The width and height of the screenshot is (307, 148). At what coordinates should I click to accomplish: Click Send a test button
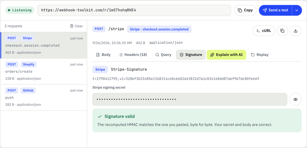pos(275,10)
